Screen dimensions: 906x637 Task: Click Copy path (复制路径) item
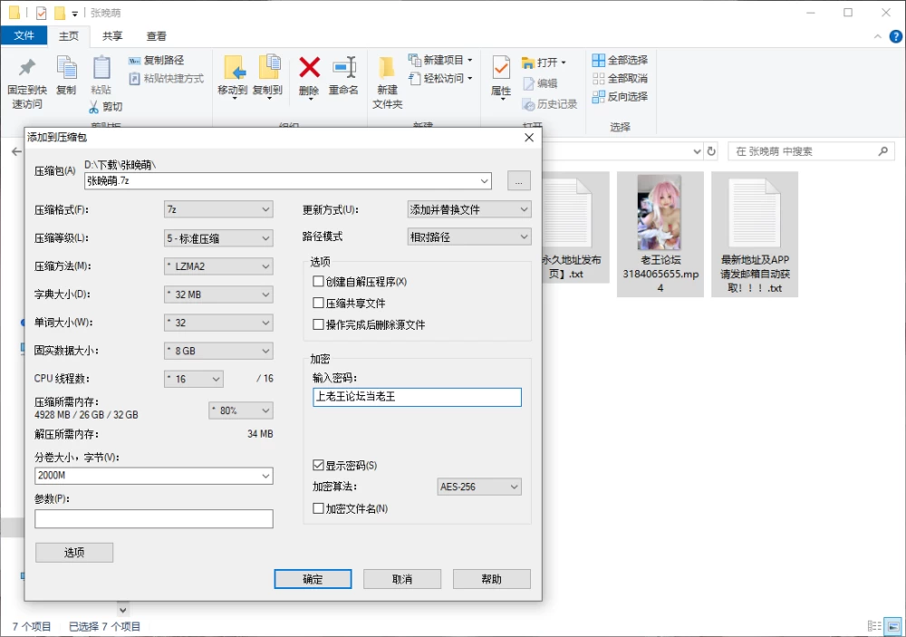[x=157, y=60]
